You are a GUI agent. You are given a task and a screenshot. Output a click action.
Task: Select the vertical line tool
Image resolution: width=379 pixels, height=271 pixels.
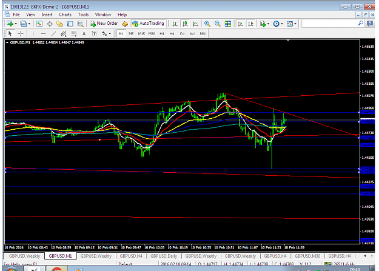(33, 34)
